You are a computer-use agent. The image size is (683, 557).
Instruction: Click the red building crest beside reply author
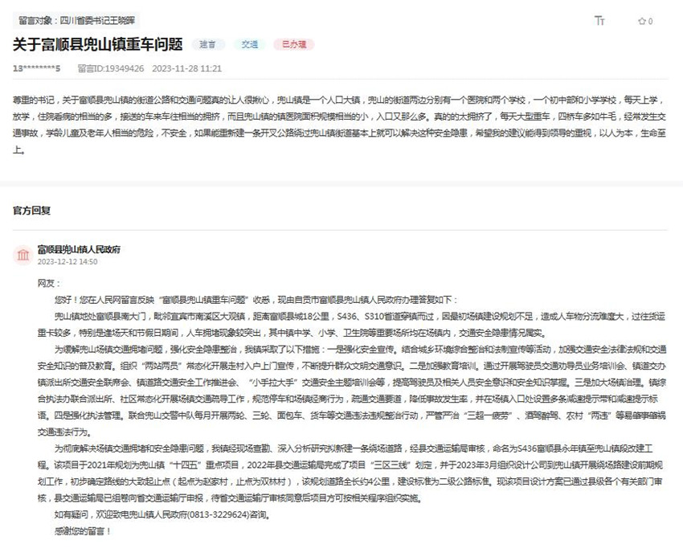tap(24, 253)
